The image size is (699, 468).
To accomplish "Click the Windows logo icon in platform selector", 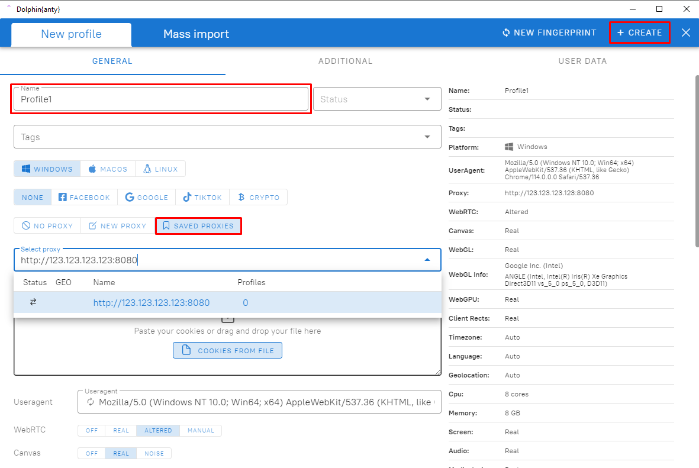I will pyautogui.click(x=26, y=169).
